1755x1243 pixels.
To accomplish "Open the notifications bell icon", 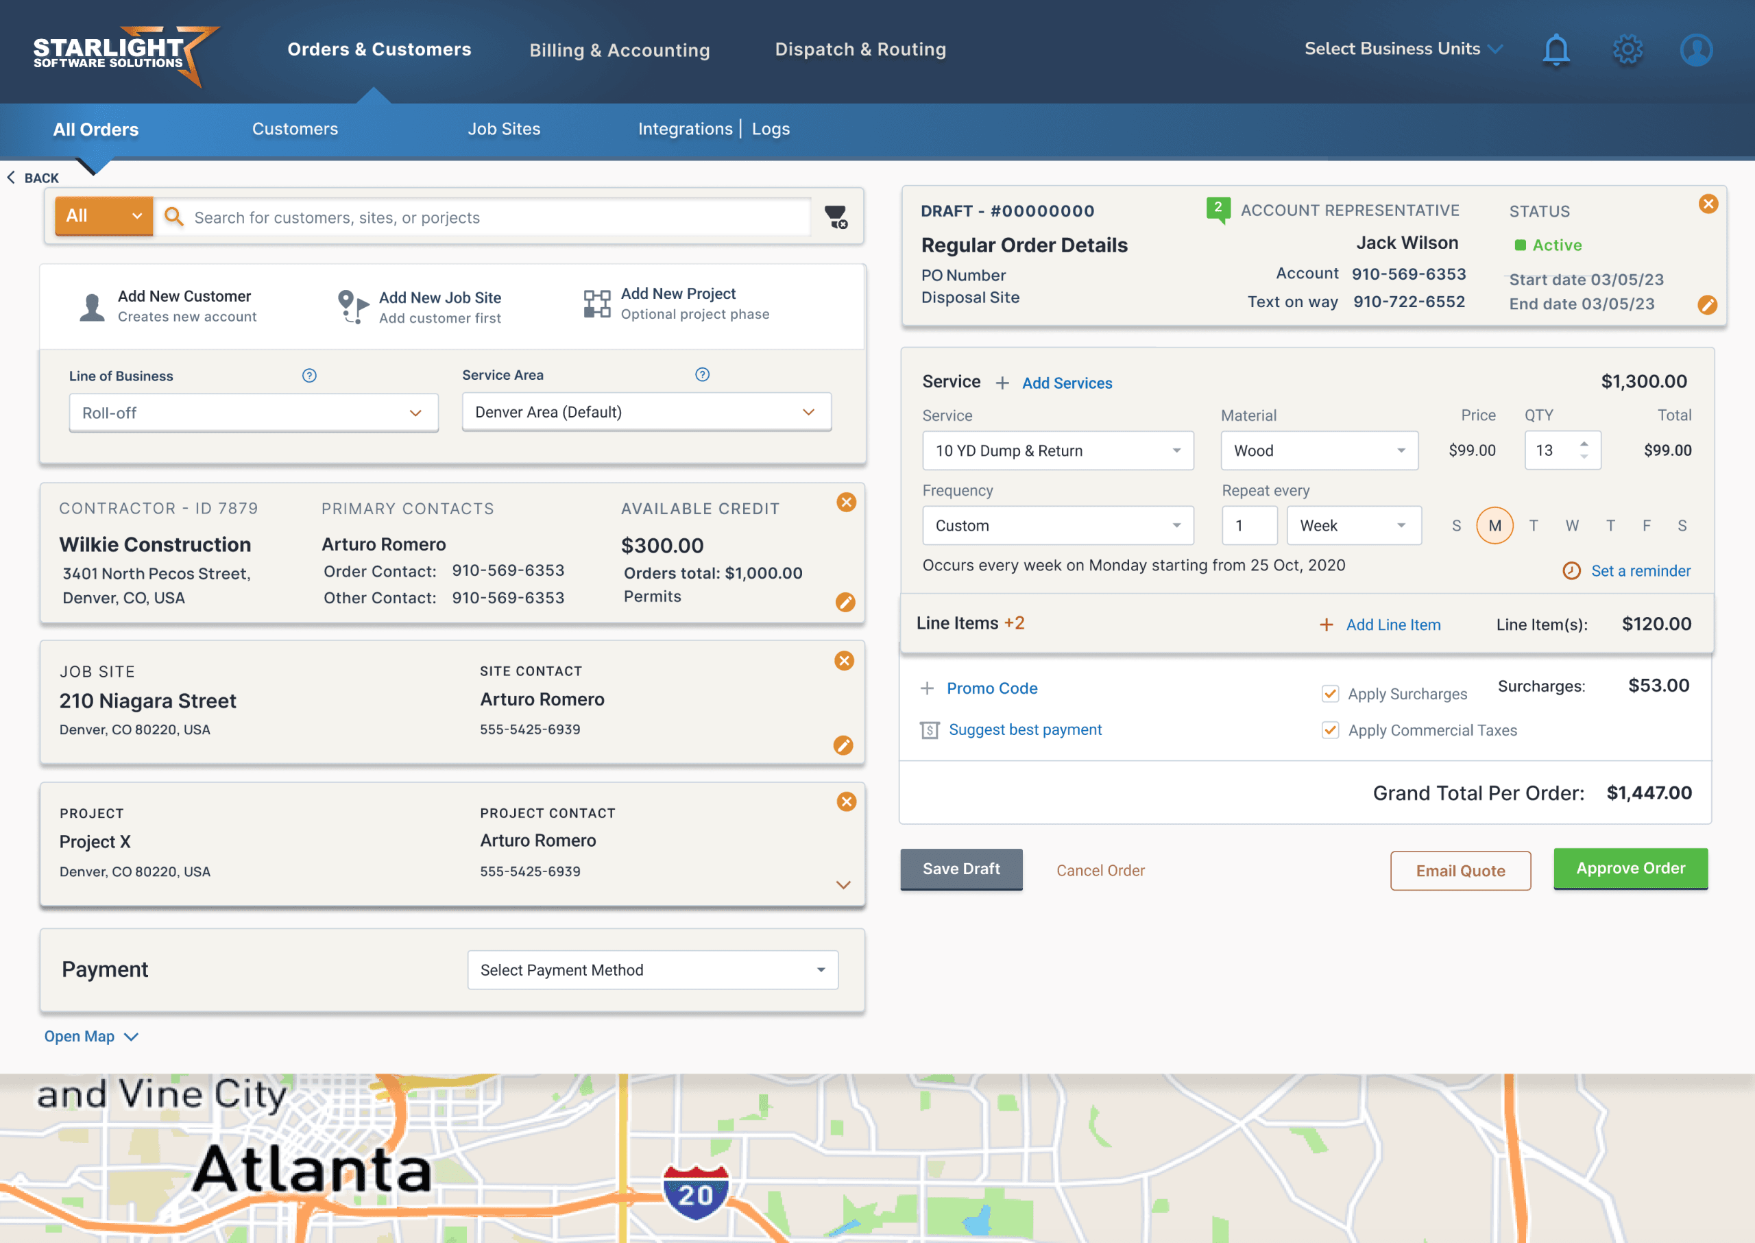I will [x=1556, y=51].
